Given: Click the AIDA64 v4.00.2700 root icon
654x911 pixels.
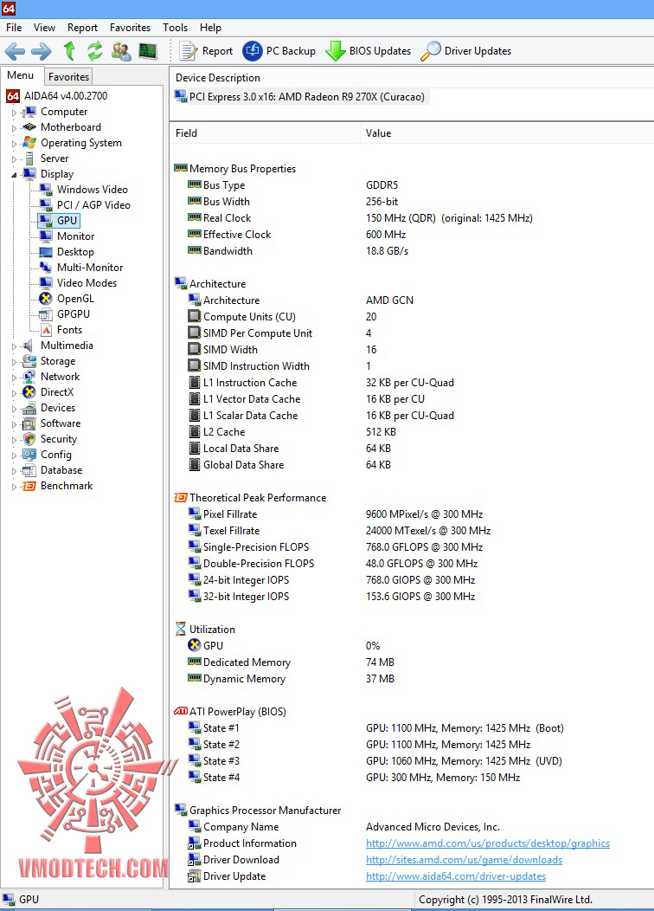Looking at the screenshot, I should coord(13,96).
